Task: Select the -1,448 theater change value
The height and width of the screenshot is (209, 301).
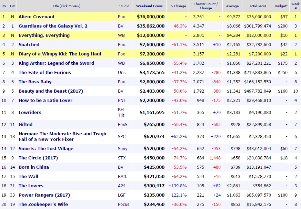Action: [214, 158]
